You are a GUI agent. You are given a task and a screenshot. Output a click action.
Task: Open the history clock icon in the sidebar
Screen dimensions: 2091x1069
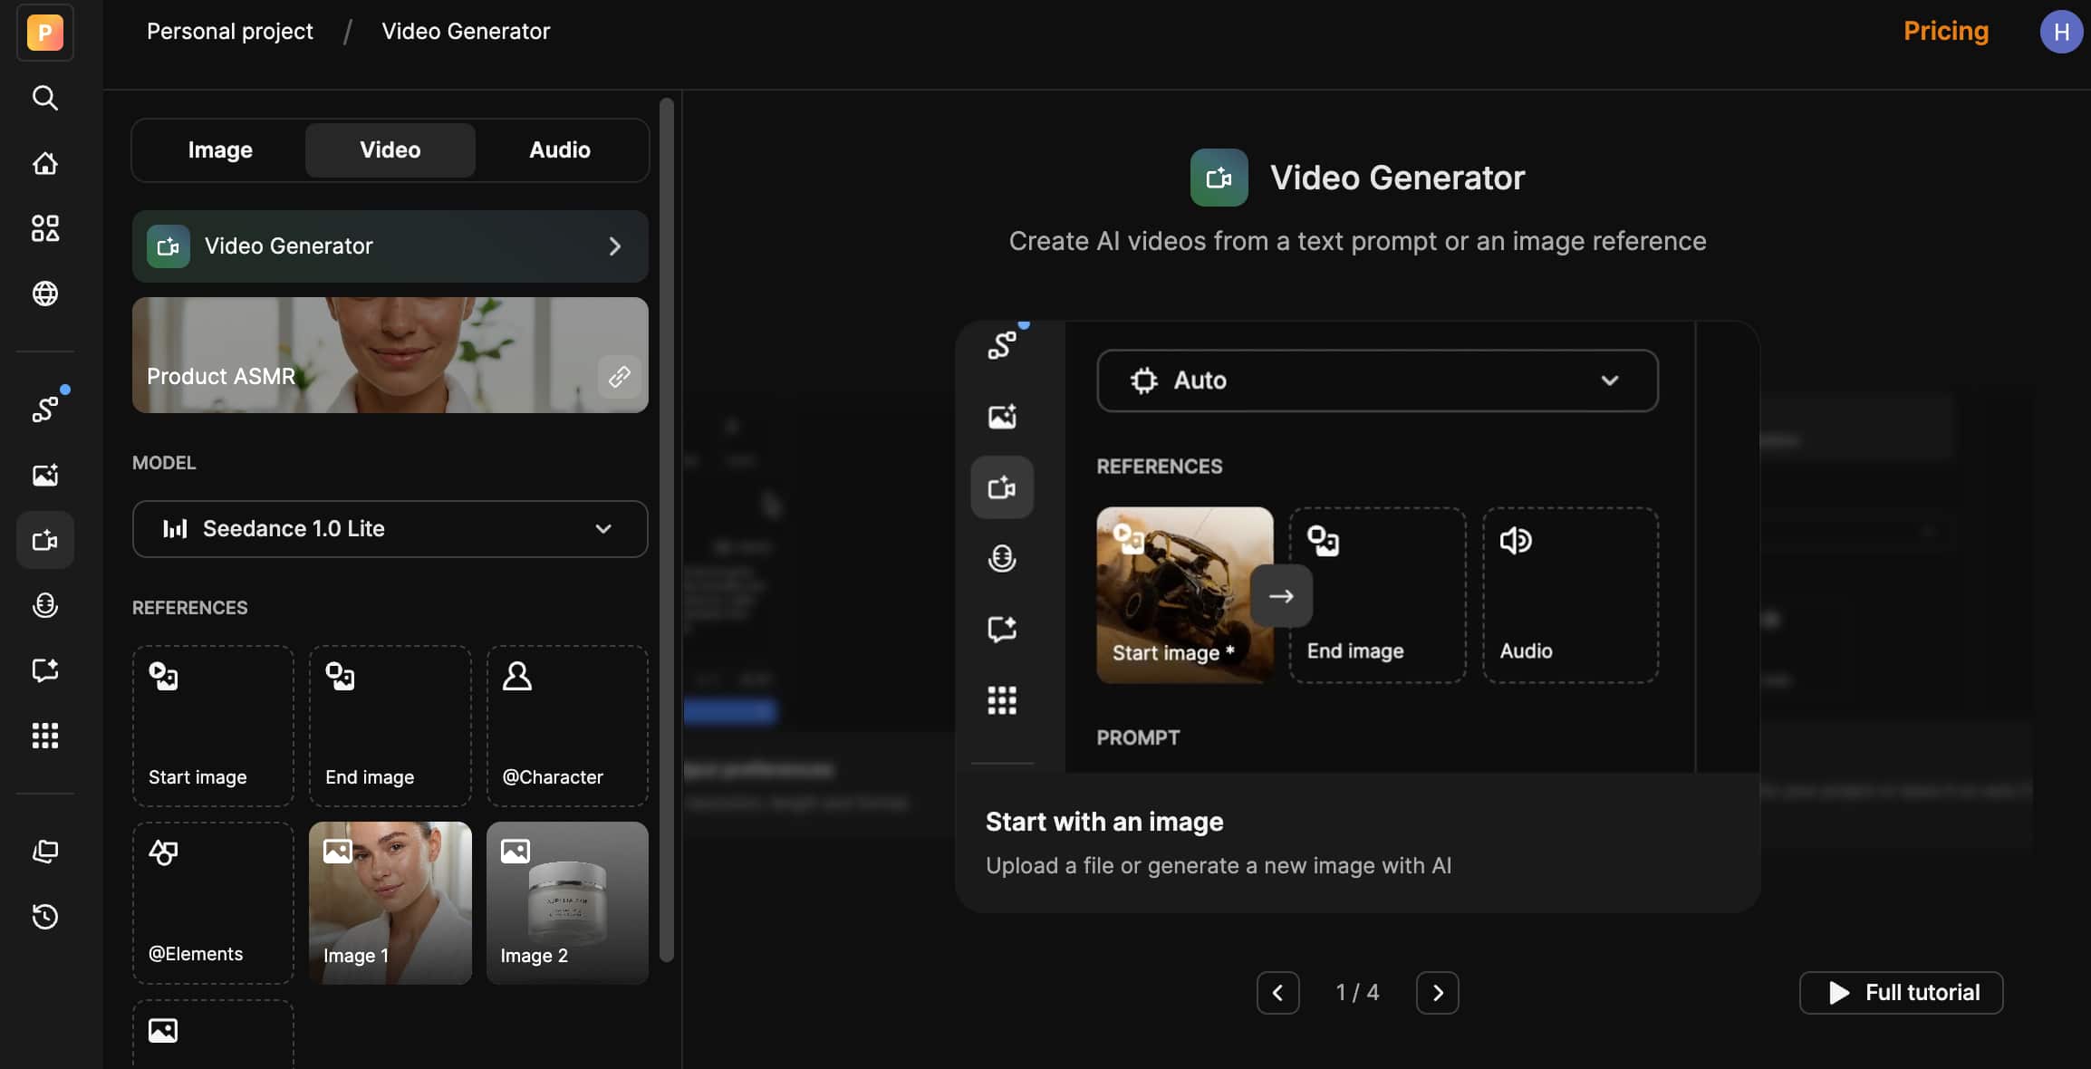point(45,917)
